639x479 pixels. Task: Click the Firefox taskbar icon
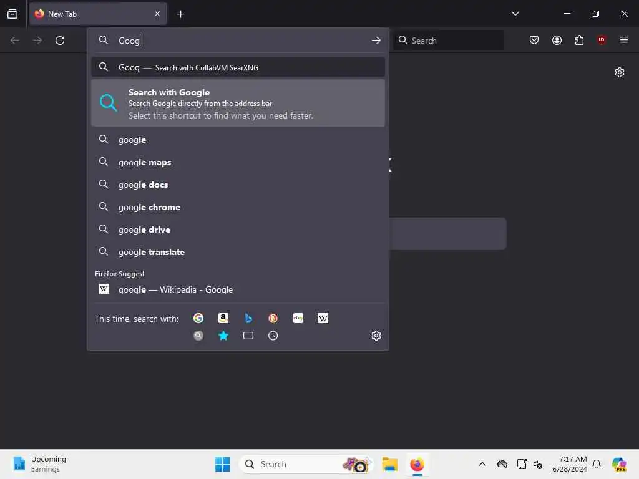pos(417,464)
